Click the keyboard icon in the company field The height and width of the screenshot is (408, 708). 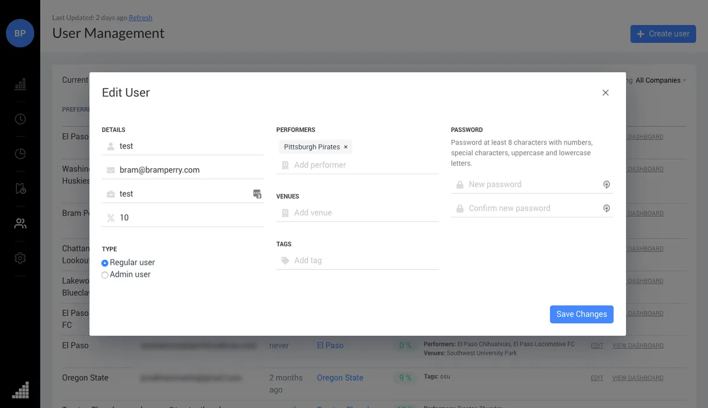(x=257, y=194)
